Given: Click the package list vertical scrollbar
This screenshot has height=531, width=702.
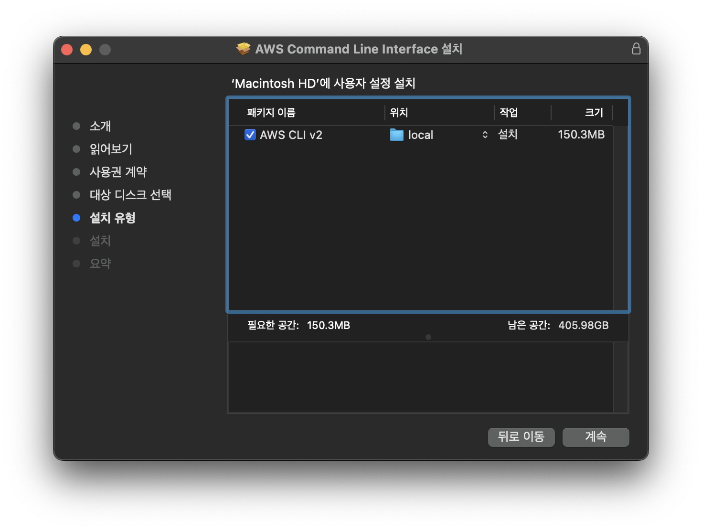Looking at the screenshot, I should point(620,218).
